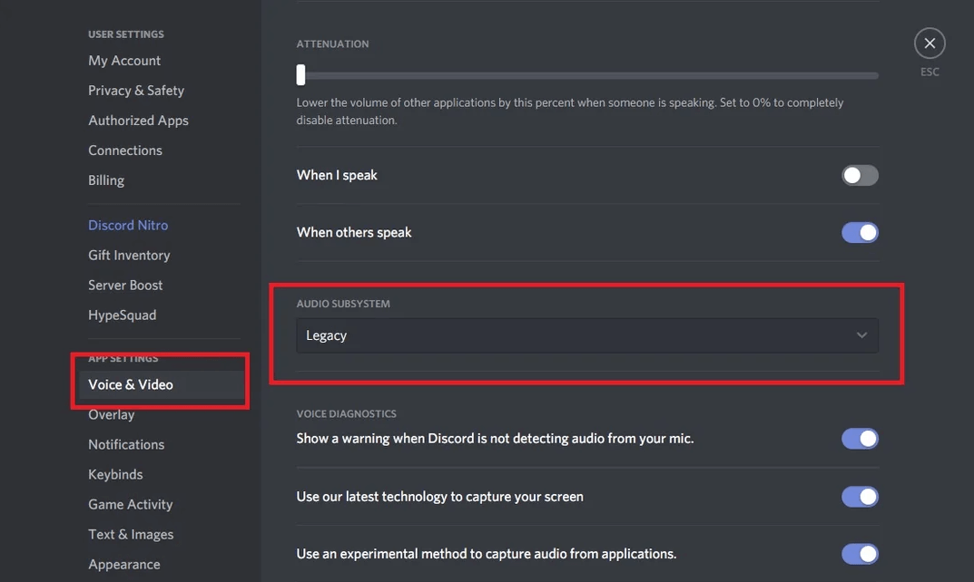Click the ESC close circle icon
974x582 pixels.
pos(930,43)
